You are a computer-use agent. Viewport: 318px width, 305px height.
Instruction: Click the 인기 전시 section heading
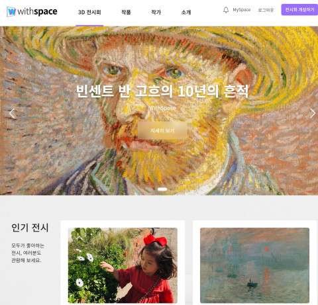30,228
